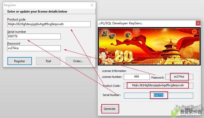The image size is (204, 118).
Task: Select the License Number field showing 999
Action: 137,77
